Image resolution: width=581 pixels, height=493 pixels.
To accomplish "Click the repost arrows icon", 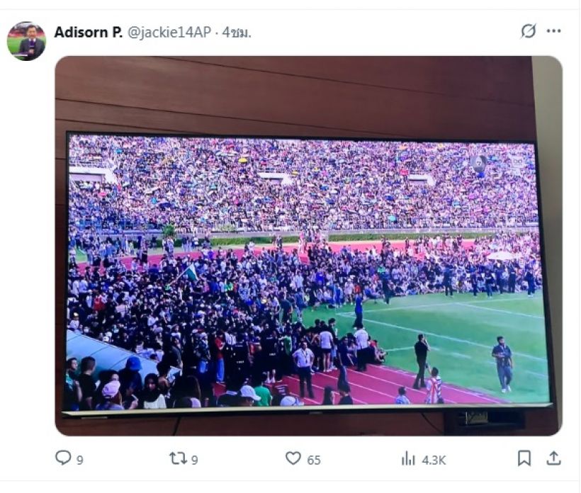I will tap(178, 458).
